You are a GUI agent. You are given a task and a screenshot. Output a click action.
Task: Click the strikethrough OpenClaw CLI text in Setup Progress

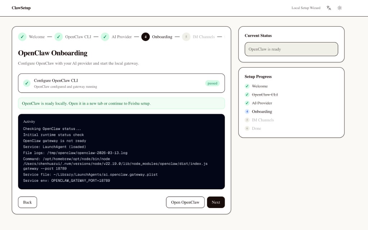[x=265, y=95]
